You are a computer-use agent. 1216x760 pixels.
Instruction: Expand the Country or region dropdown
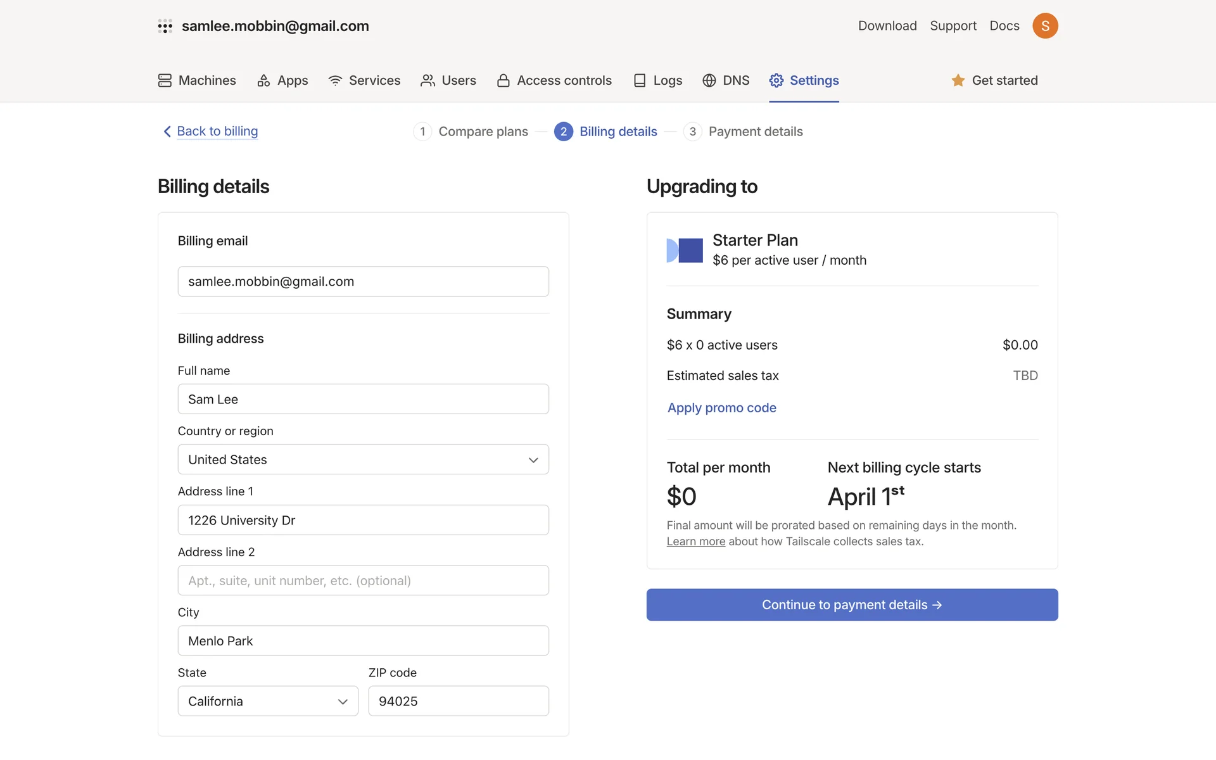click(363, 460)
